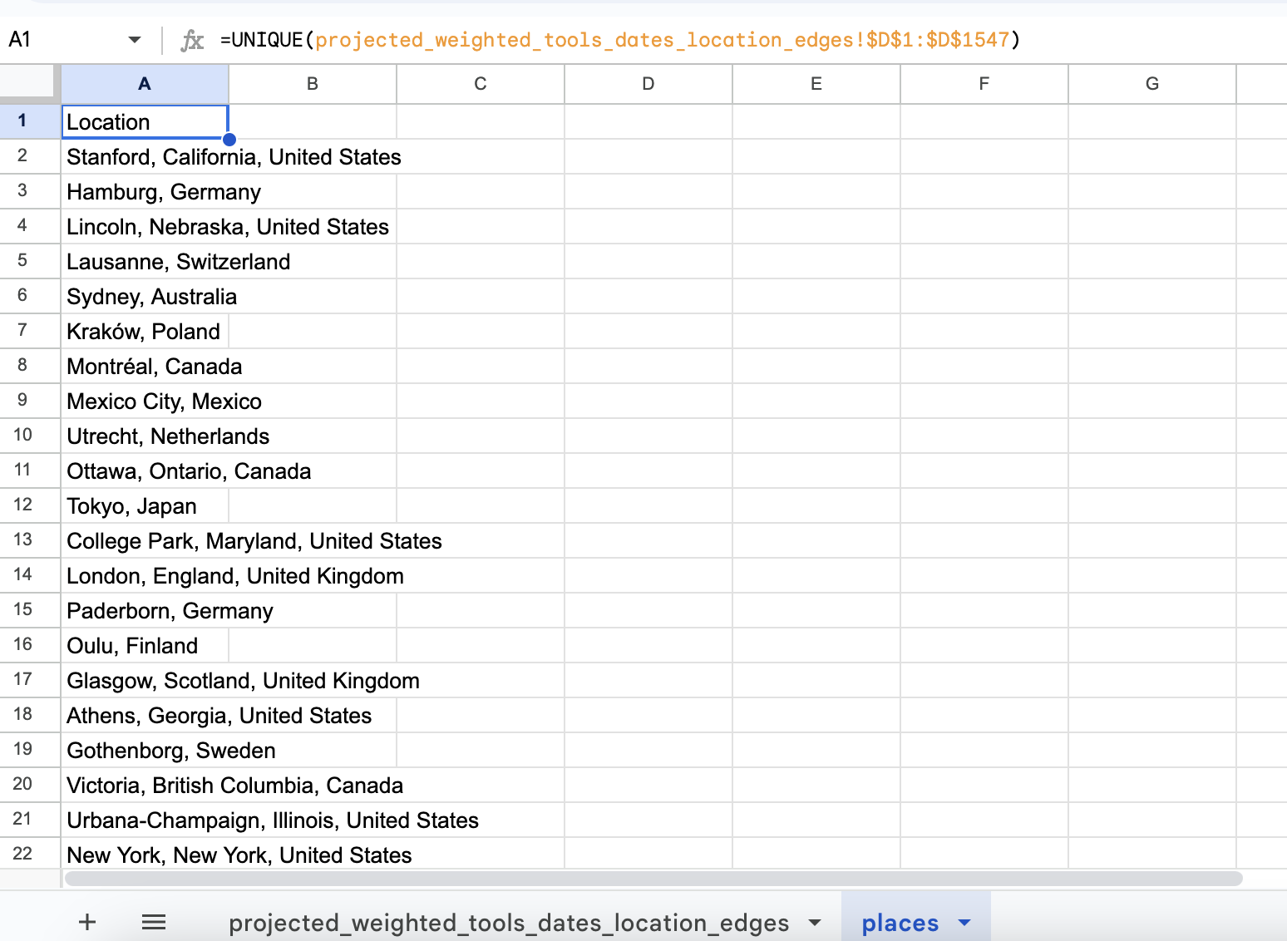Image resolution: width=1287 pixels, height=941 pixels.
Task: Click in the formula bar UNIQUE formula
Action: [x=619, y=40]
